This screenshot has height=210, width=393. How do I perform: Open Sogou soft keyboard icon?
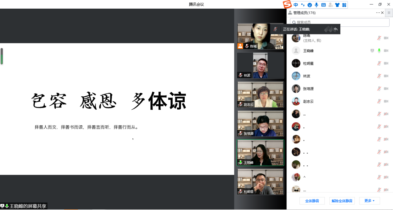(x=323, y=5)
